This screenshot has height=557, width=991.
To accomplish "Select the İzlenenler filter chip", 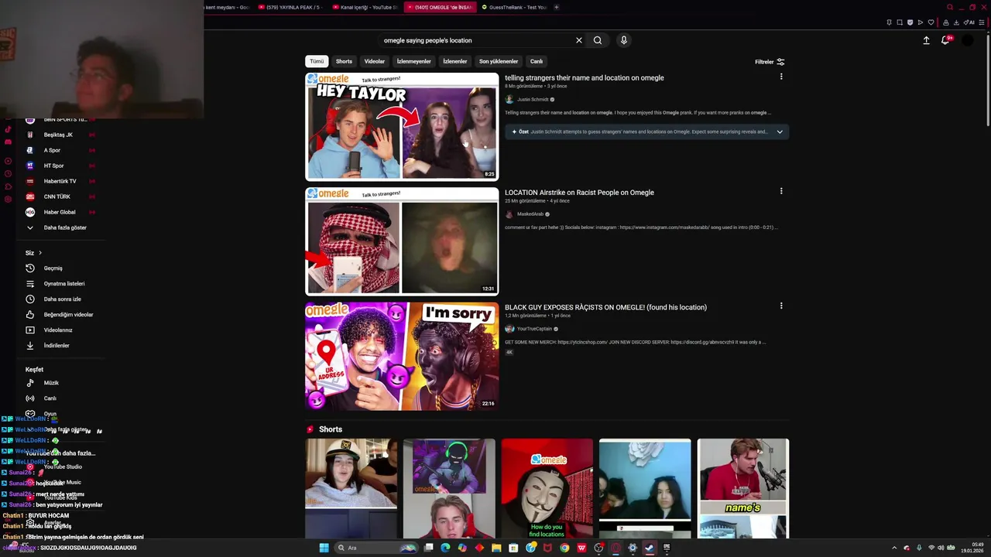I will 455,61.
